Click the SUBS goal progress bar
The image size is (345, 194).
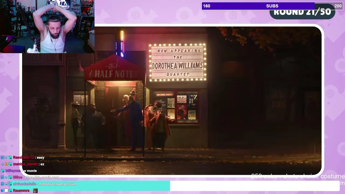272,6
